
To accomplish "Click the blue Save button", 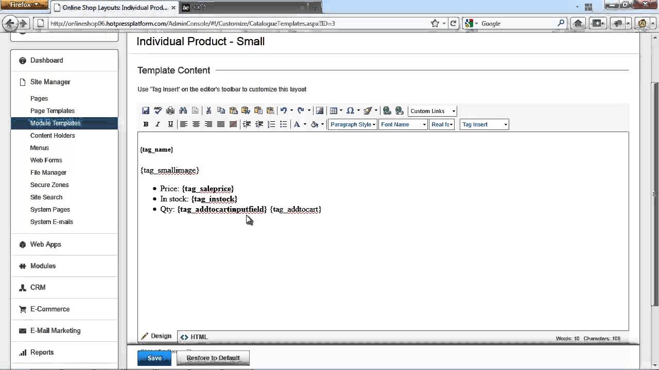I will (x=154, y=358).
